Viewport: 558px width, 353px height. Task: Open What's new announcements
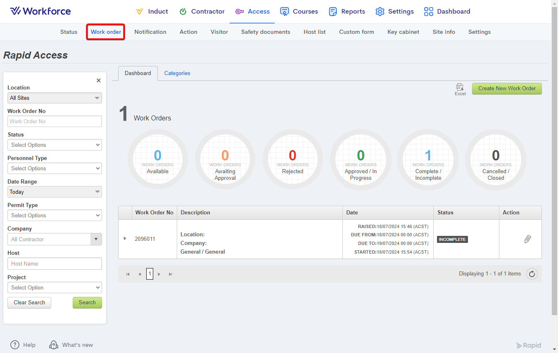pyautogui.click(x=71, y=345)
